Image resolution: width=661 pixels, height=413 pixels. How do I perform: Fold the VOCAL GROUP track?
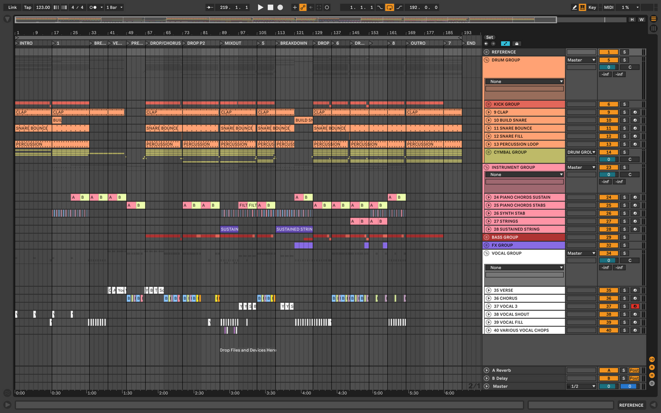point(487,253)
